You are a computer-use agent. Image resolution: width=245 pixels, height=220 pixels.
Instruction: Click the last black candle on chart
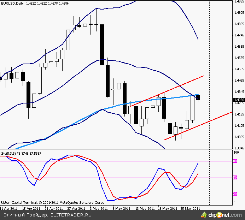198,97
